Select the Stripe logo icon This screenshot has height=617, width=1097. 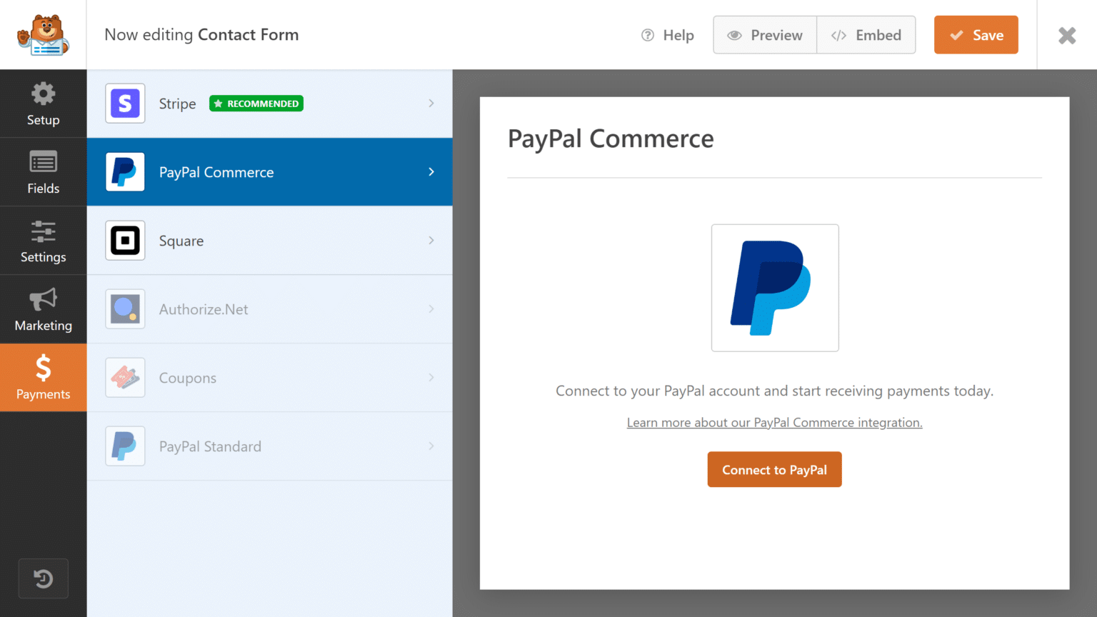coord(125,104)
